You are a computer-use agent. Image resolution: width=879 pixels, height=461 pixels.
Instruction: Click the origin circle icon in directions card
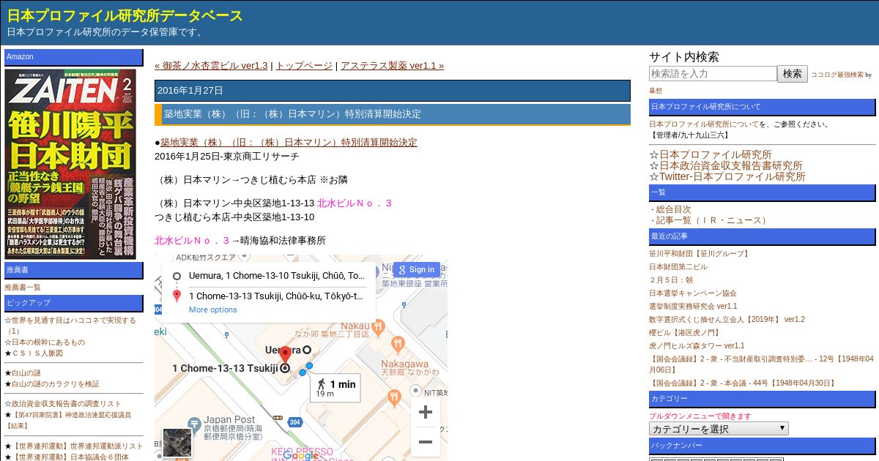point(177,276)
